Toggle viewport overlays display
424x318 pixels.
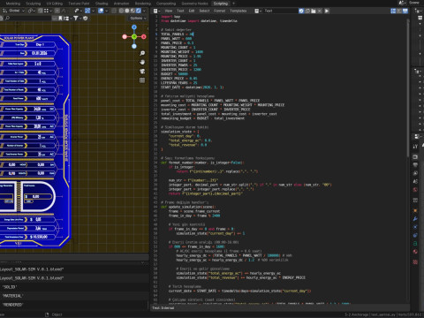tap(101, 11)
